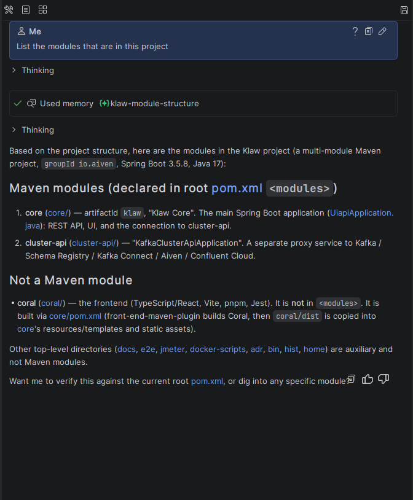Open the core/ directory link
This screenshot has width=413, height=500.
tap(58, 213)
